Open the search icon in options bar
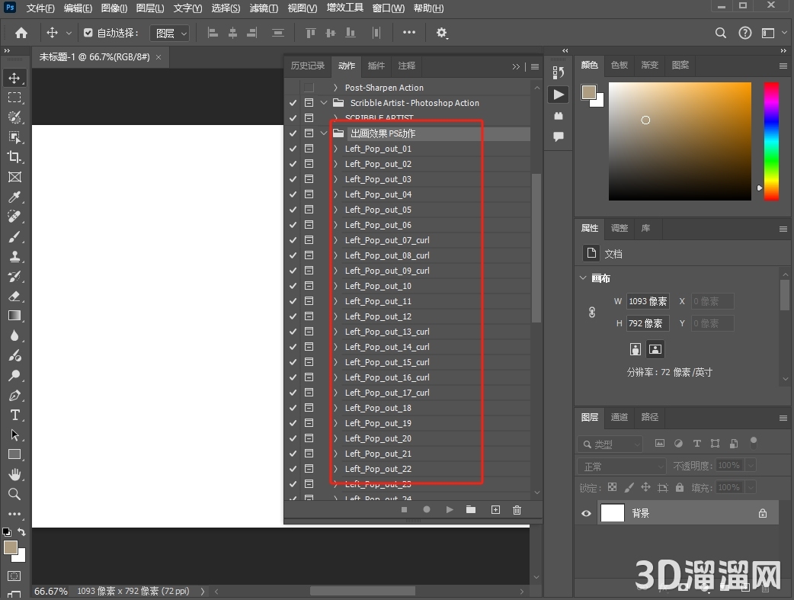794x600 pixels. (720, 33)
